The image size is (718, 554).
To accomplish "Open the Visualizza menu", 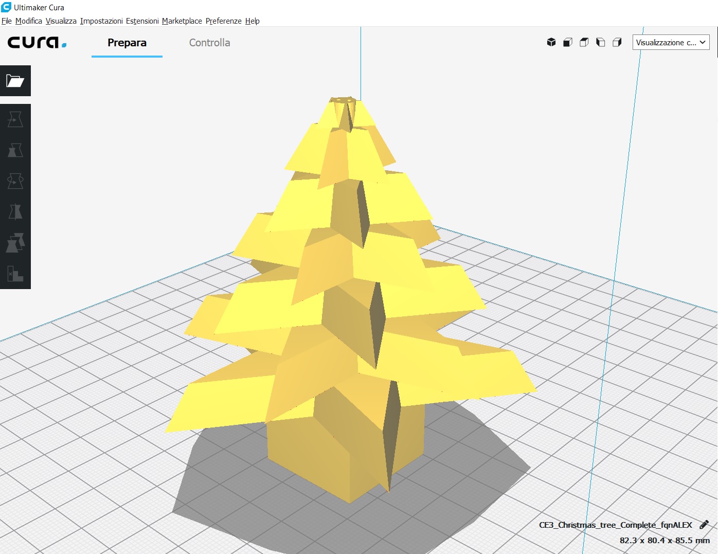I will (61, 21).
